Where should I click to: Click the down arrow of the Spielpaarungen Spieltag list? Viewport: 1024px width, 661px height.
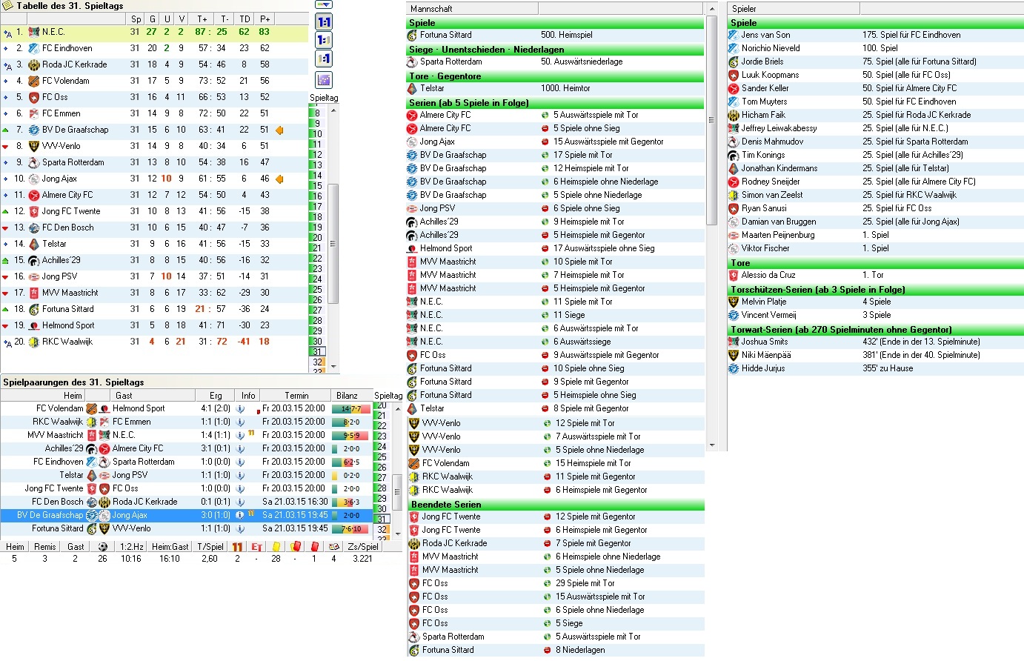click(x=397, y=534)
